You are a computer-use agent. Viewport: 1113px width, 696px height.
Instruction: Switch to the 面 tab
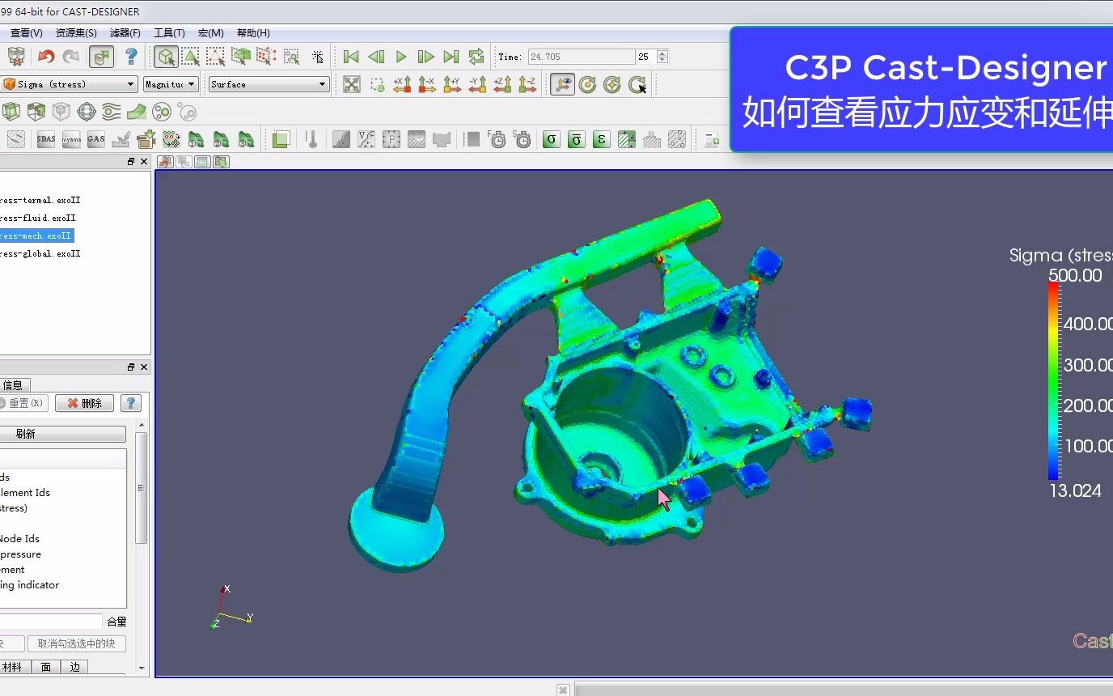[46, 667]
